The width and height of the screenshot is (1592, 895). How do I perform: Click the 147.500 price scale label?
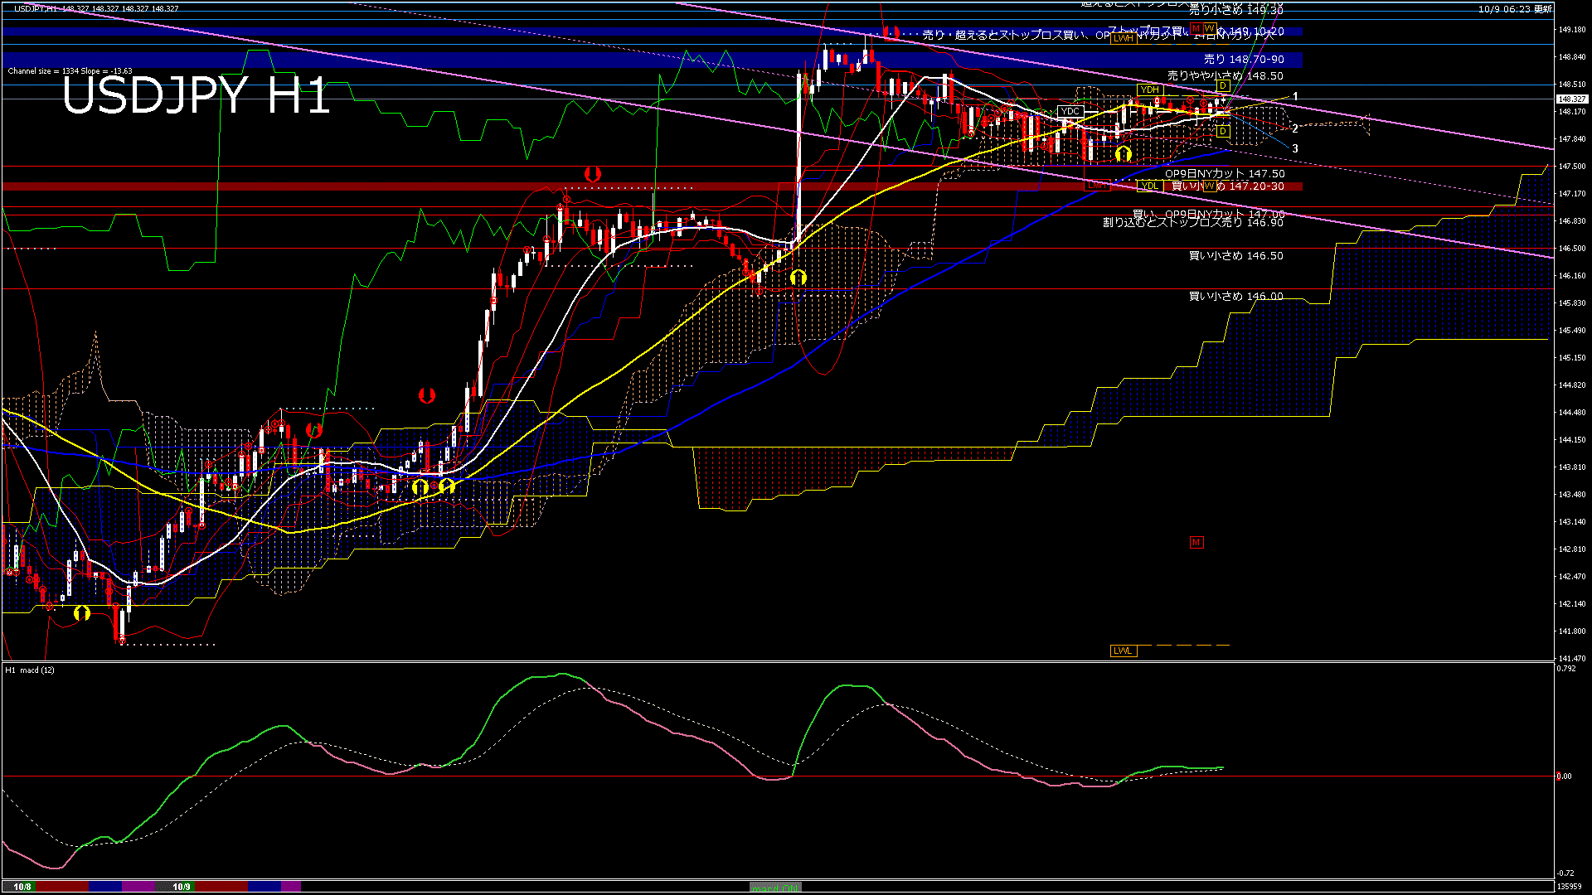1572,167
